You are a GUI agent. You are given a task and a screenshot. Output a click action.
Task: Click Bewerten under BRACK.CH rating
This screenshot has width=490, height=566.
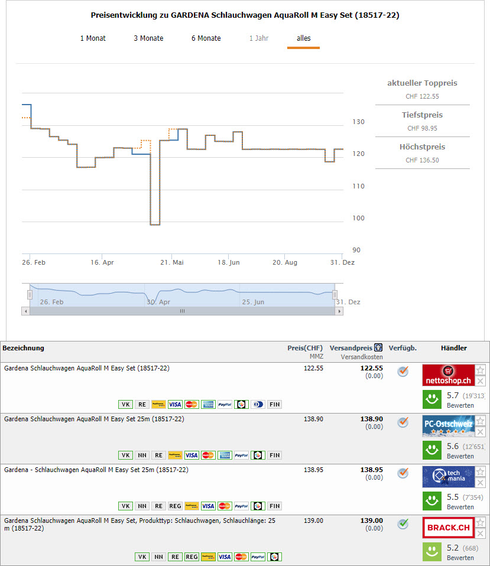pos(460,558)
